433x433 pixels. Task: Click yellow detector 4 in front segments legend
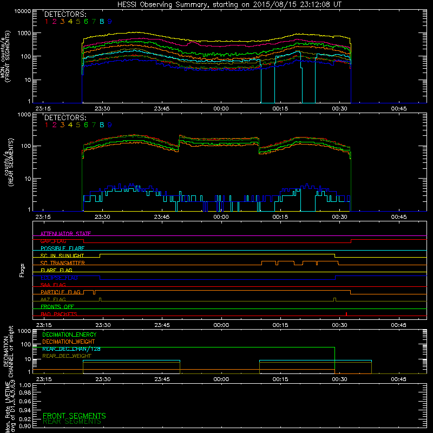pos(70,22)
